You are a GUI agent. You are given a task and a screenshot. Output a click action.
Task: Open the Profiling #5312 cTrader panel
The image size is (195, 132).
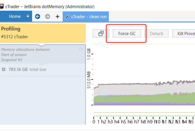point(43,33)
